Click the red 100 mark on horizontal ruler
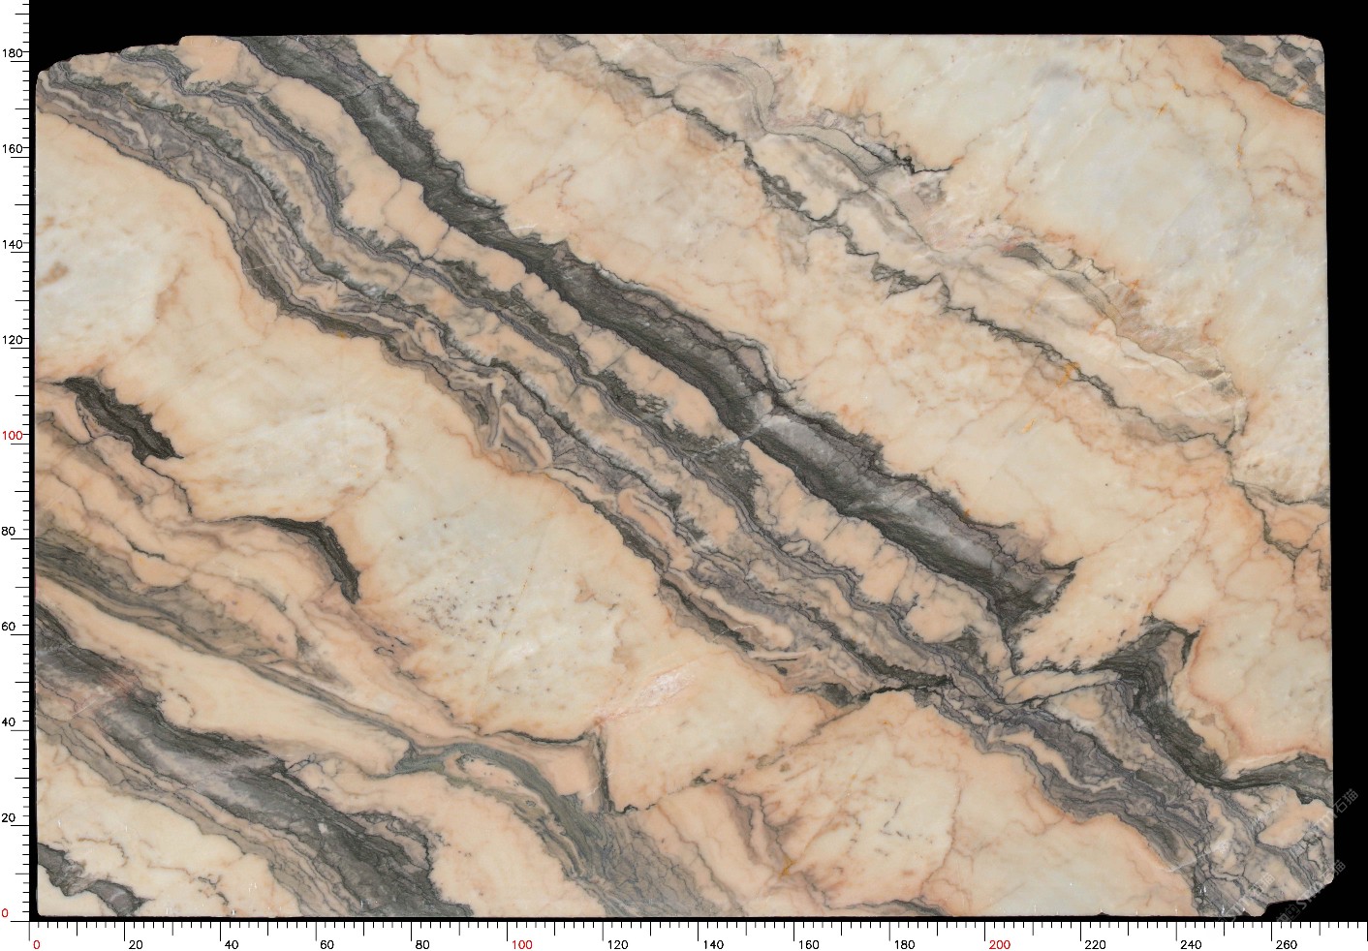 coord(521,944)
